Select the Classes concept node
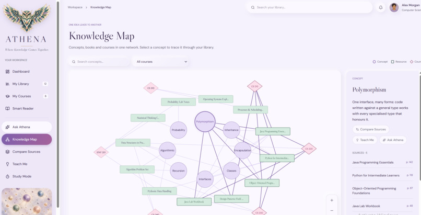 click(231, 171)
